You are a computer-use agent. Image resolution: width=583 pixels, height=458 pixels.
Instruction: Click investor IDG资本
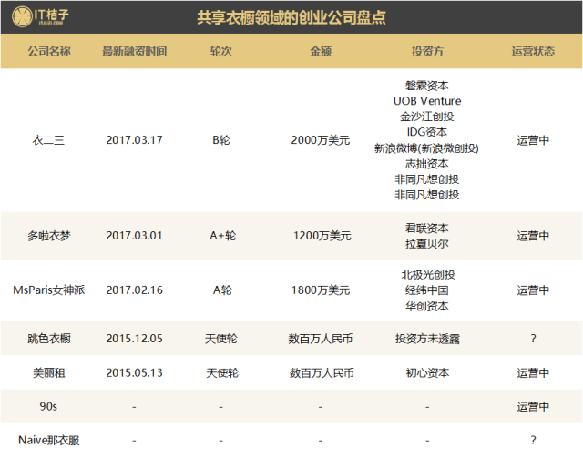click(x=427, y=132)
